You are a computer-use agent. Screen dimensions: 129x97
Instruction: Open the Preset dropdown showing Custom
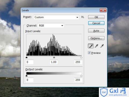tap(56, 17)
